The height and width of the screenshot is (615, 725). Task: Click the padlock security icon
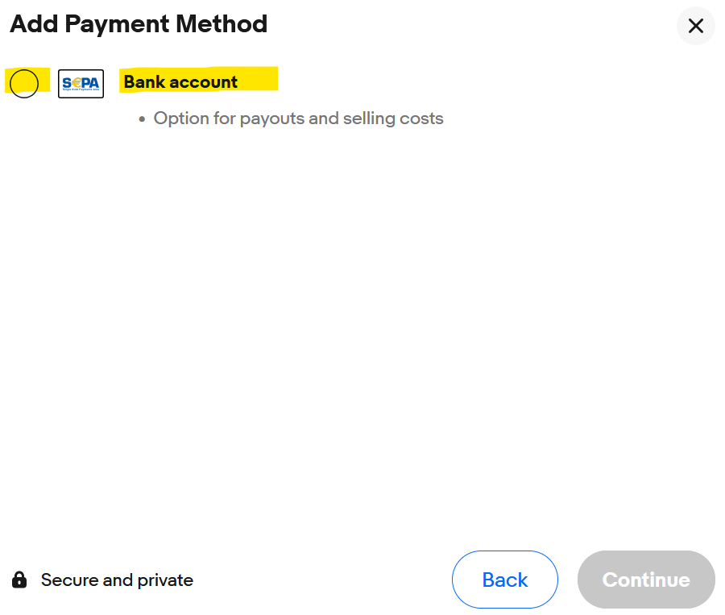19,580
